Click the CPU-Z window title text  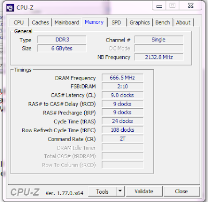(x=25, y=8)
